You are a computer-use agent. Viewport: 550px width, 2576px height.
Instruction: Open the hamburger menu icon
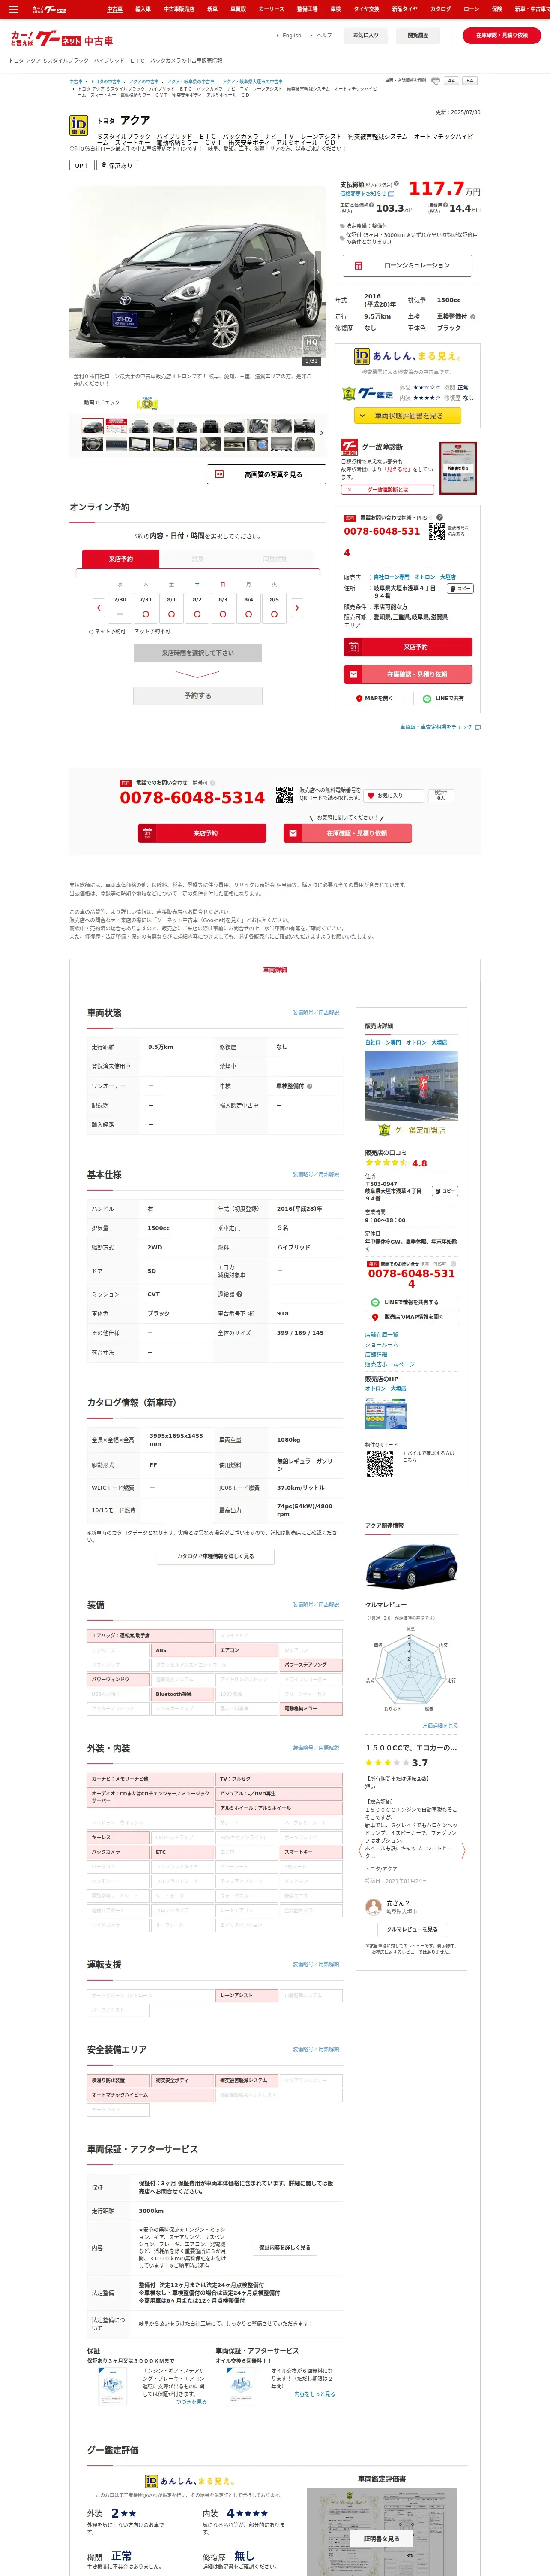[x=13, y=9]
